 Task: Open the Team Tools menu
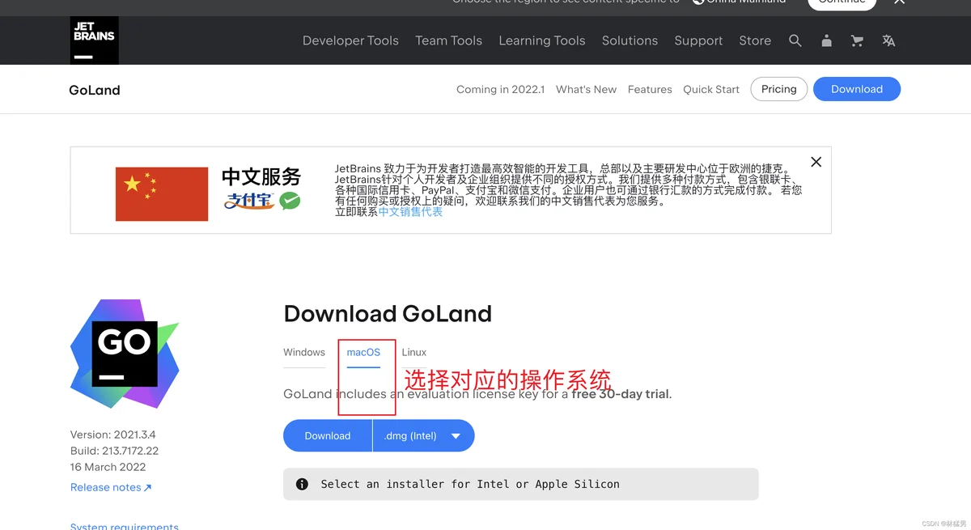[x=448, y=40]
